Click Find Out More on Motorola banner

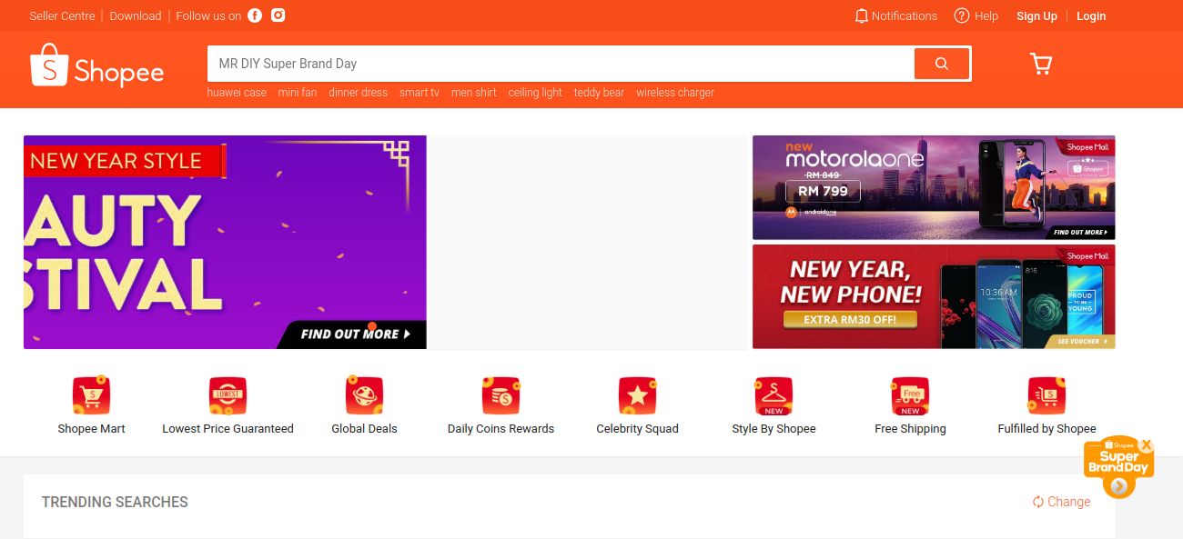(1081, 233)
